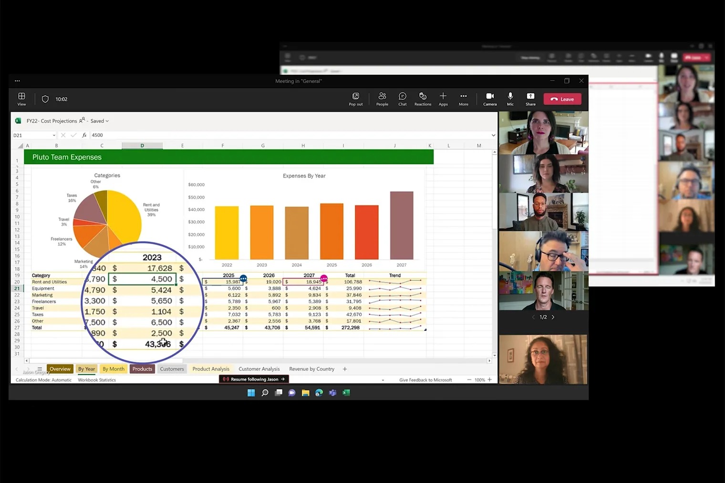Click Resume following Jason button

click(x=254, y=380)
